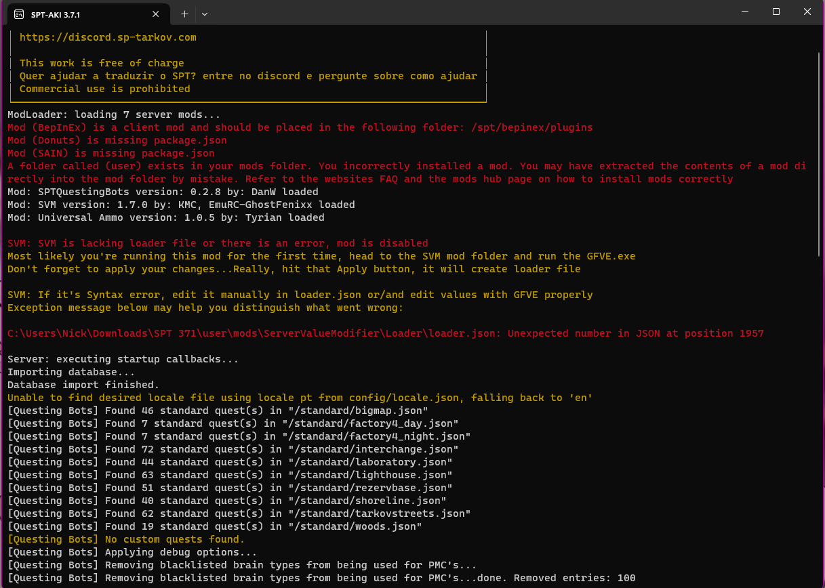Click the woods.json quest line
The width and height of the screenshot is (825, 588).
pyautogui.click(x=215, y=526)
